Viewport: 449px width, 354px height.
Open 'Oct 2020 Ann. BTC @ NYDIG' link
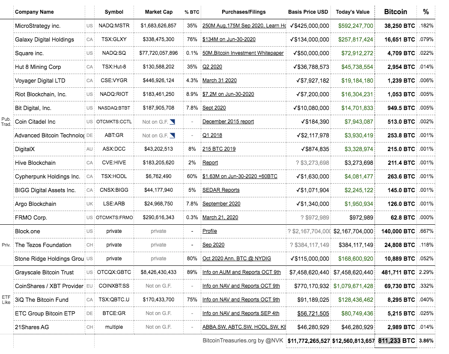click(x=237, y=259)
